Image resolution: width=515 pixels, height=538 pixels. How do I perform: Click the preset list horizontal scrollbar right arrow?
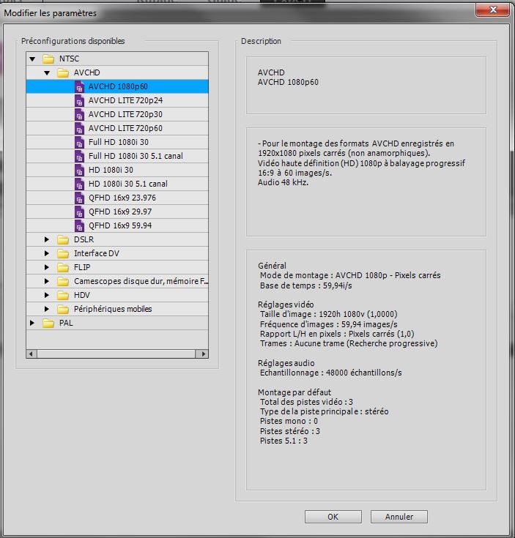[202, 354]
